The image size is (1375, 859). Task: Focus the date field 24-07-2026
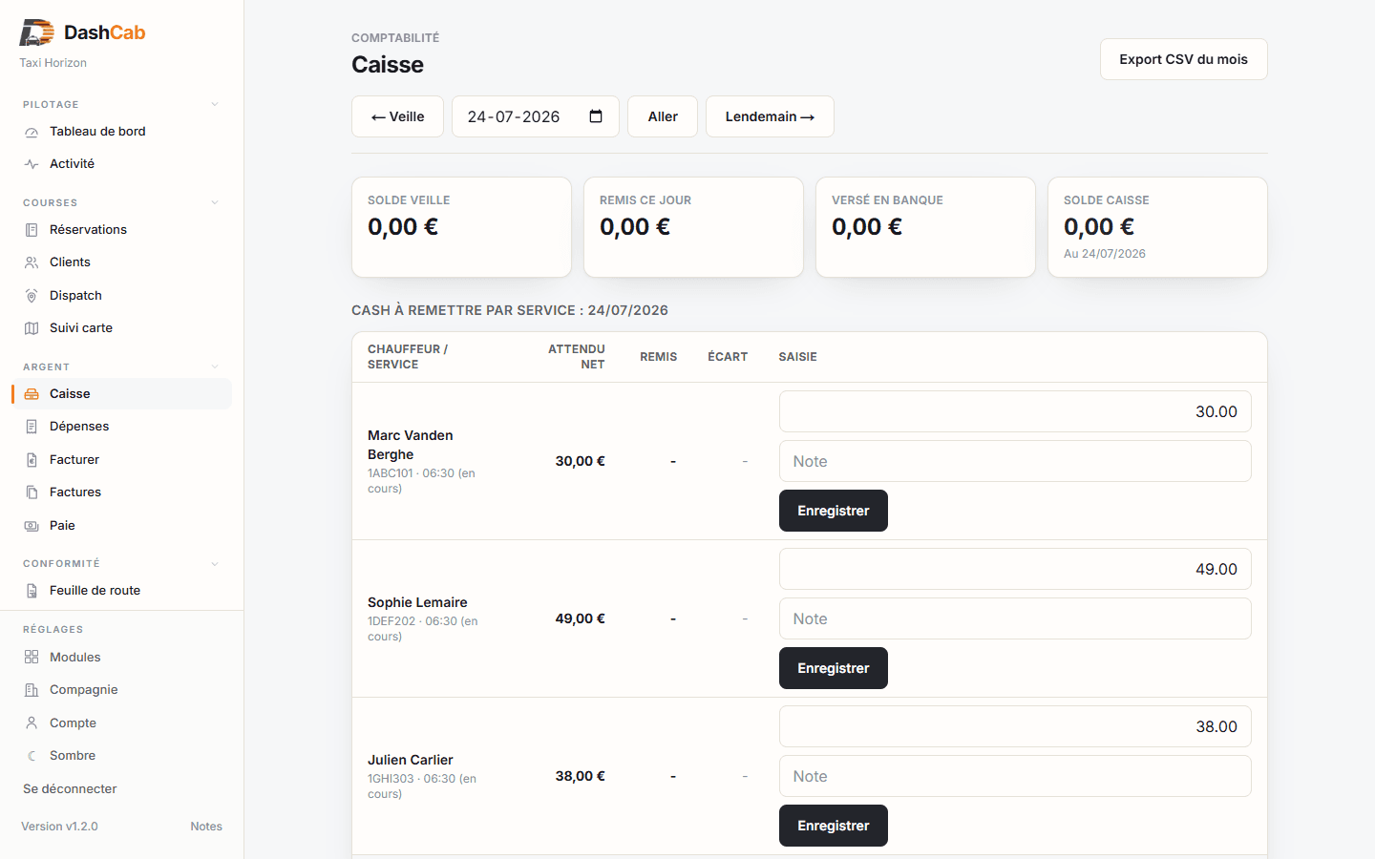(536, 116)
